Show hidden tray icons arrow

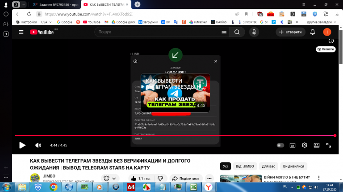(x=292, y=187)
